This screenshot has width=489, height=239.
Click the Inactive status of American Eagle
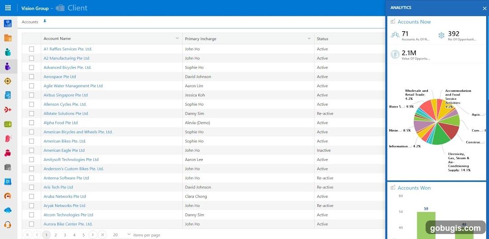(x=324, y=150)
